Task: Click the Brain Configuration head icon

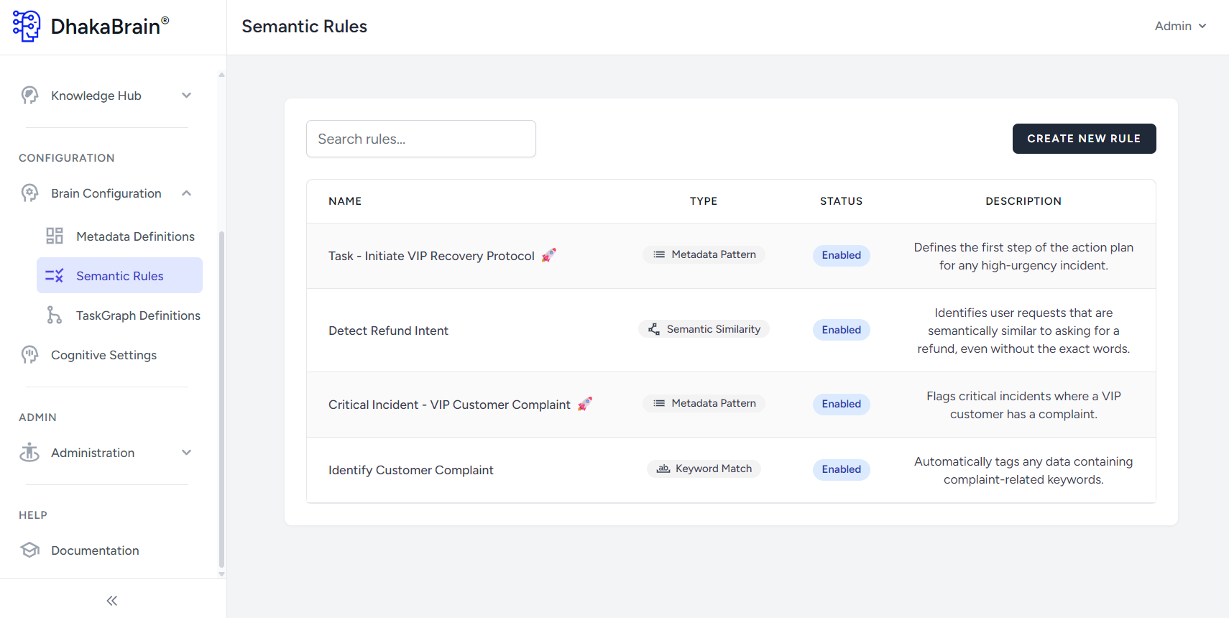Action: click(29, 193)
